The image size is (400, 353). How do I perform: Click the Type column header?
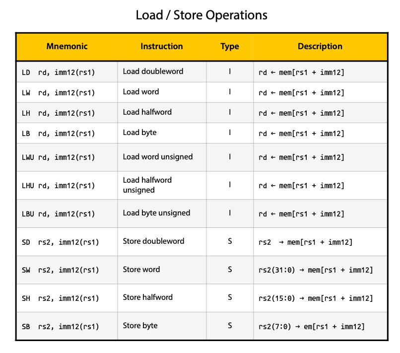[229, 46]
